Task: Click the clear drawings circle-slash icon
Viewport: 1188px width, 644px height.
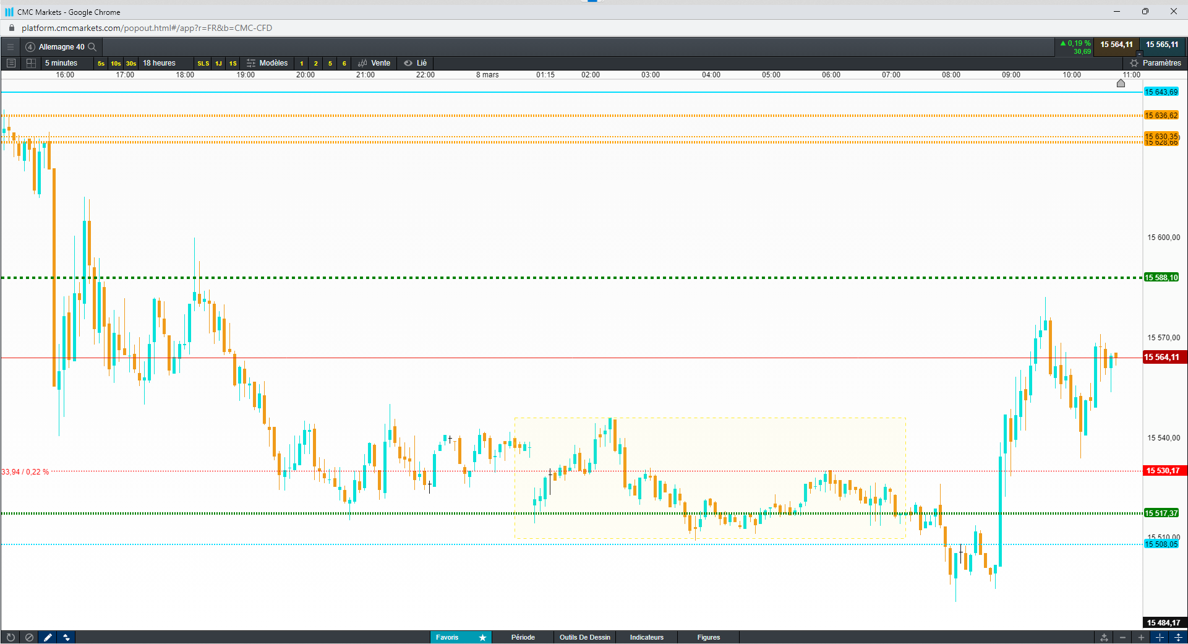Action: (x=29, y=637)
